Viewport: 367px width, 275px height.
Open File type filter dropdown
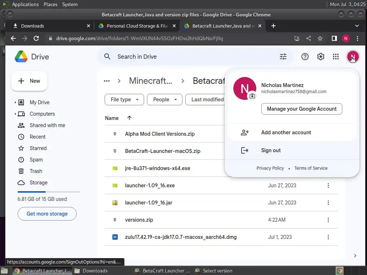(124, 100)
